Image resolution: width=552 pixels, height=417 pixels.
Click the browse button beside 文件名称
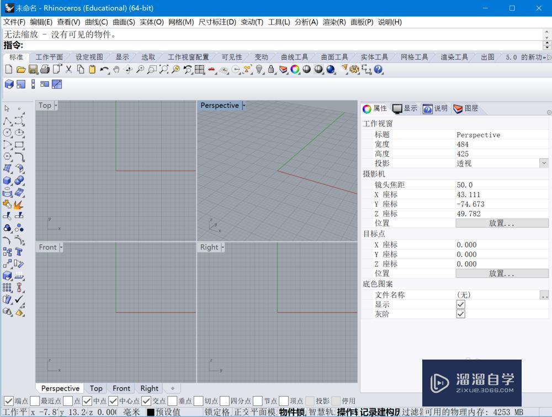(544, 295)
